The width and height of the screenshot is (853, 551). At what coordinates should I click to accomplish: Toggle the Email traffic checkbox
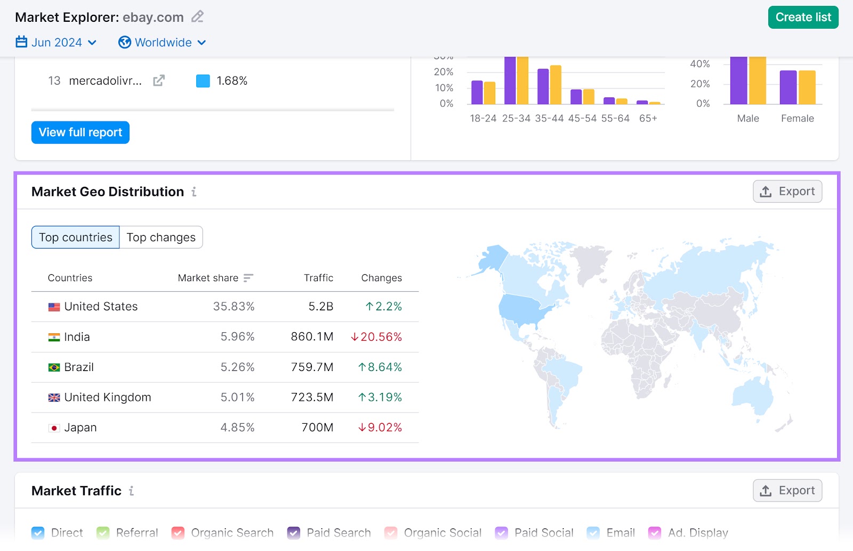(x=593, y=533)
